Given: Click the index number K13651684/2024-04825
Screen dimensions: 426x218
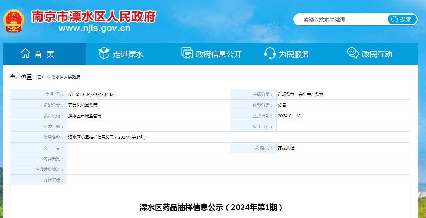Looking at the screenshot, I should point(92,94).
